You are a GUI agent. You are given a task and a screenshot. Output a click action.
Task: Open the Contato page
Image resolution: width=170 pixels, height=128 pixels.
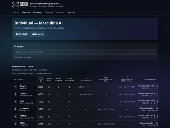(x=71, y=12)
